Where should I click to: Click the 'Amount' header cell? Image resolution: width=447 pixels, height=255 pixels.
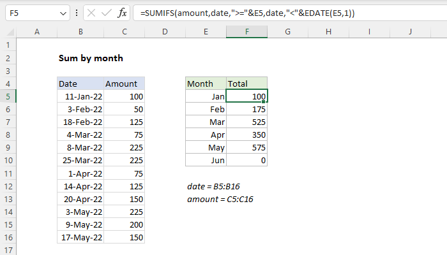pyautogui.click(x=125, y=84)
